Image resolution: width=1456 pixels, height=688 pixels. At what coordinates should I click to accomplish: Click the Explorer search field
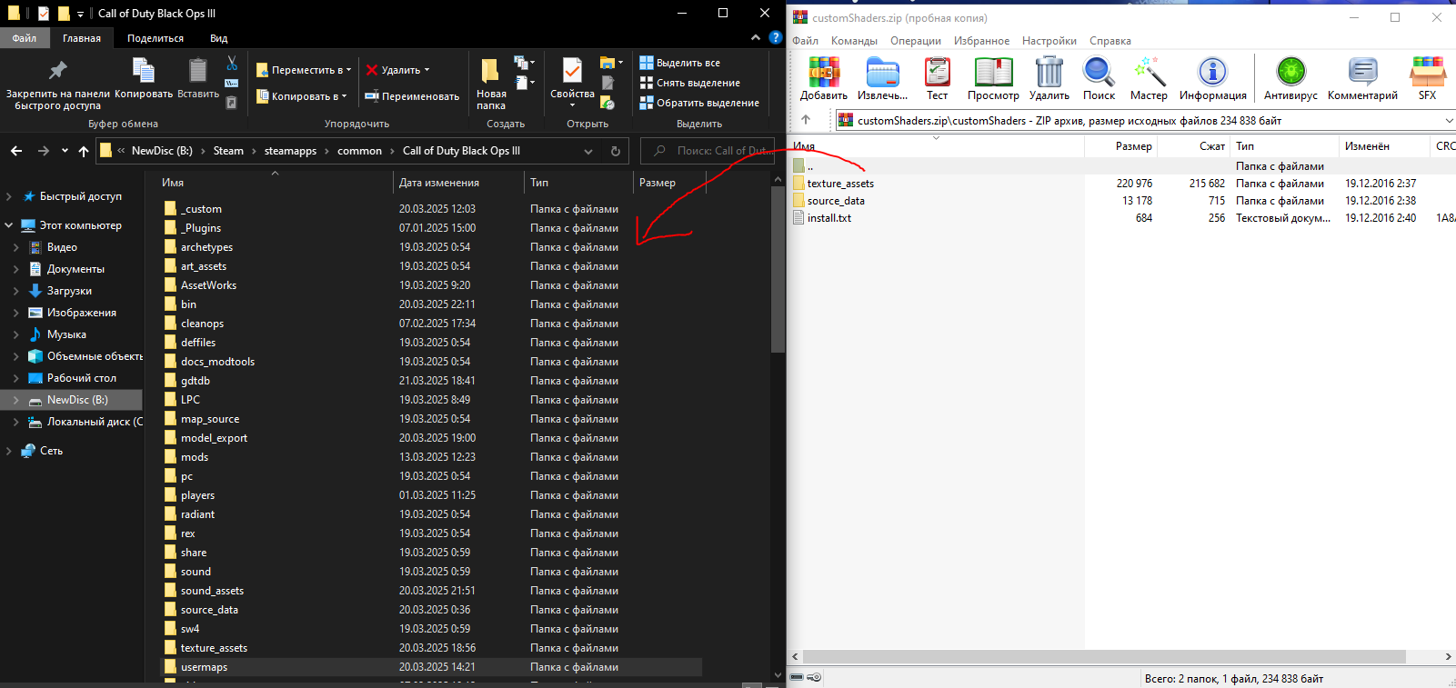(708, 151)
